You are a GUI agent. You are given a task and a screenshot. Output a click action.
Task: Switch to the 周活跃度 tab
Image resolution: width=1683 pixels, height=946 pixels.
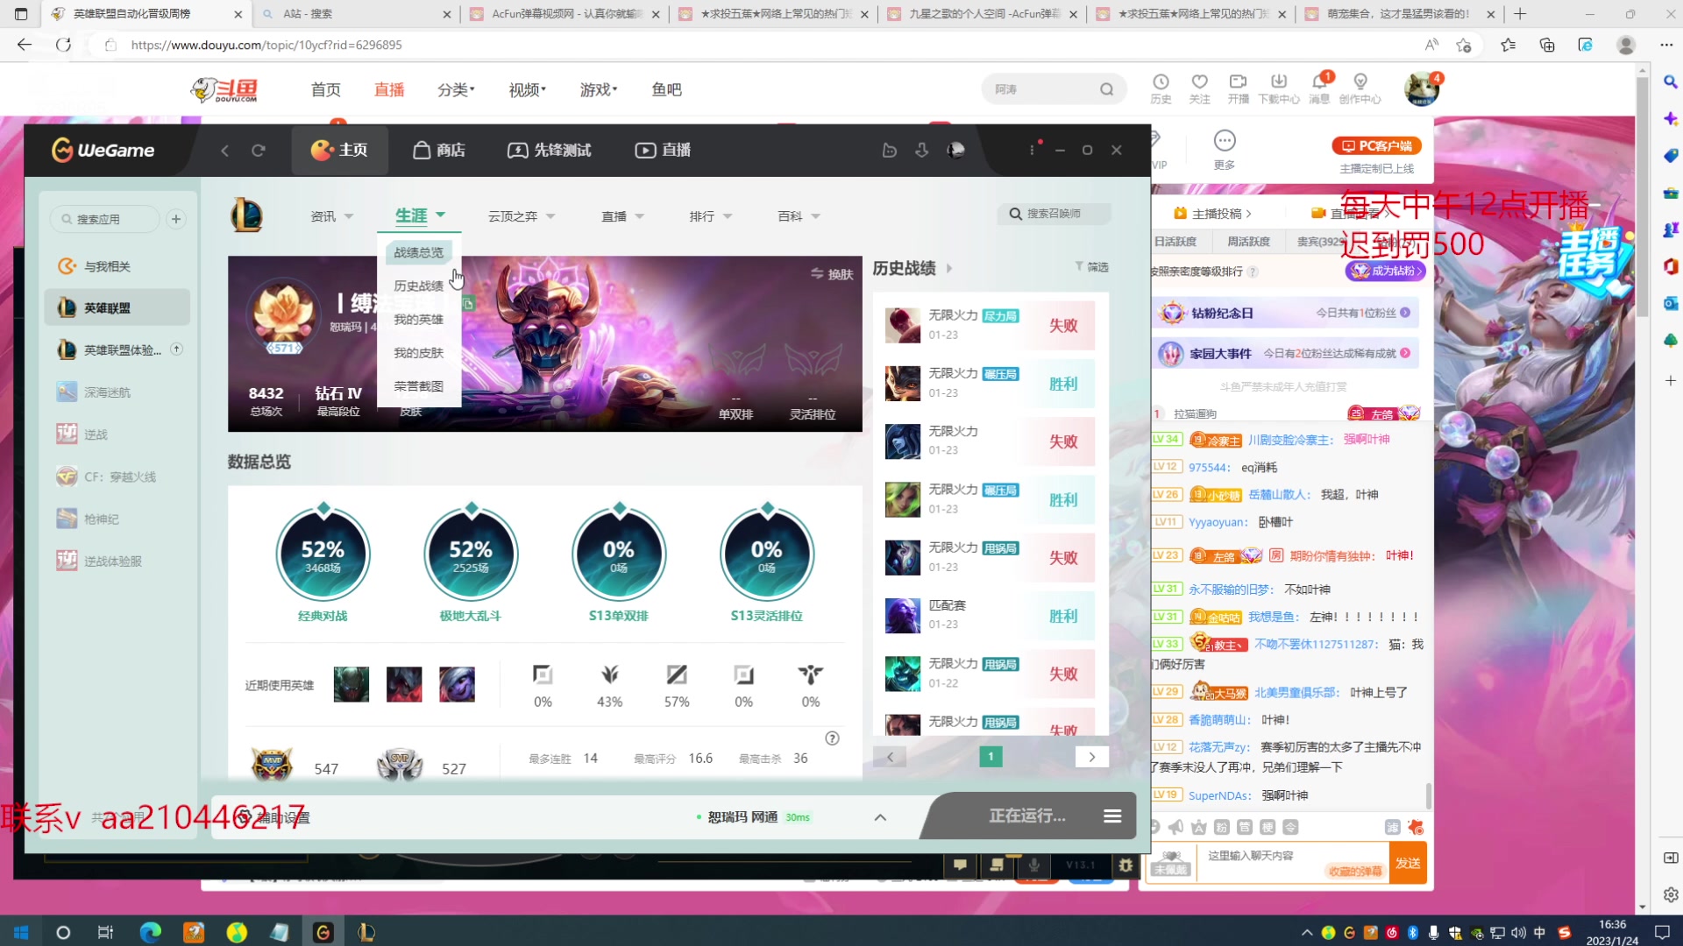coord(1248,242)
